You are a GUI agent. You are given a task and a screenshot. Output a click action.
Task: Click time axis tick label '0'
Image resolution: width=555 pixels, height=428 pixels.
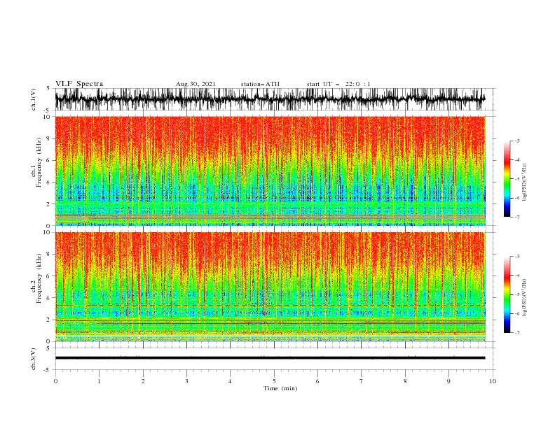(55, 381)
